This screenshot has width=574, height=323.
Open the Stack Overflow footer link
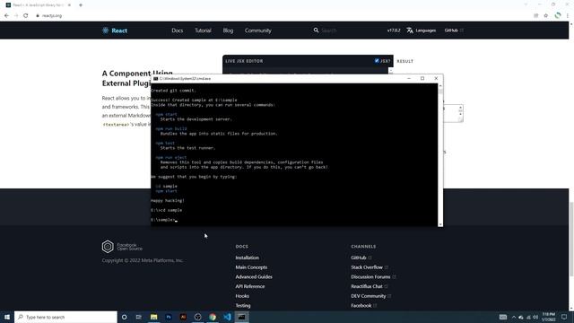pyautogui.click(x=370, y=267)
